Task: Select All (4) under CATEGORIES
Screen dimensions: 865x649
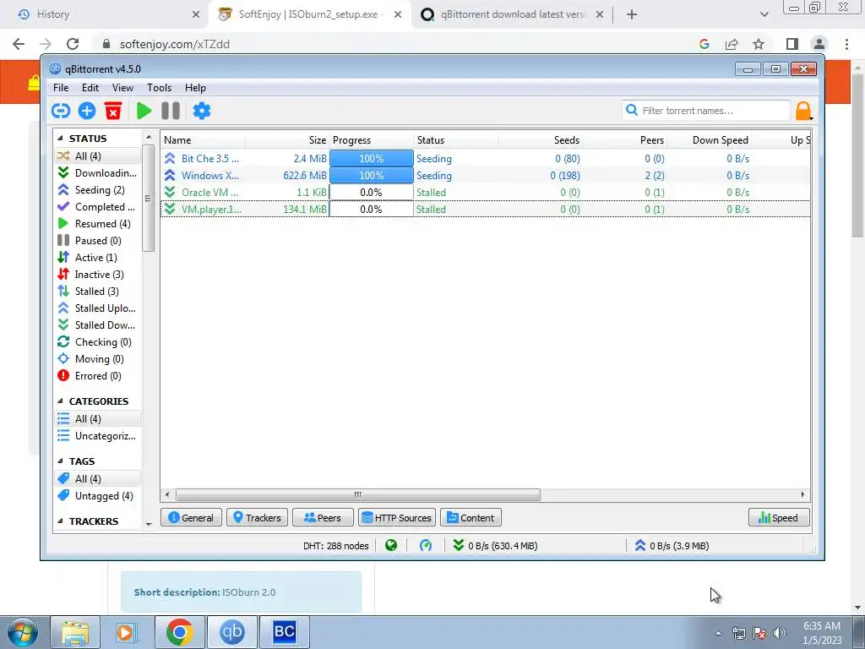Action: pyautogui.click(x=98, y=419)
